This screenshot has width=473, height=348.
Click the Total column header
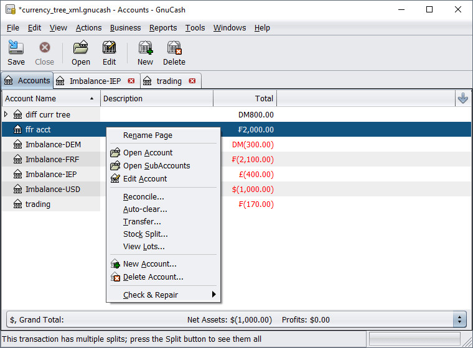[x=245, y=98]
